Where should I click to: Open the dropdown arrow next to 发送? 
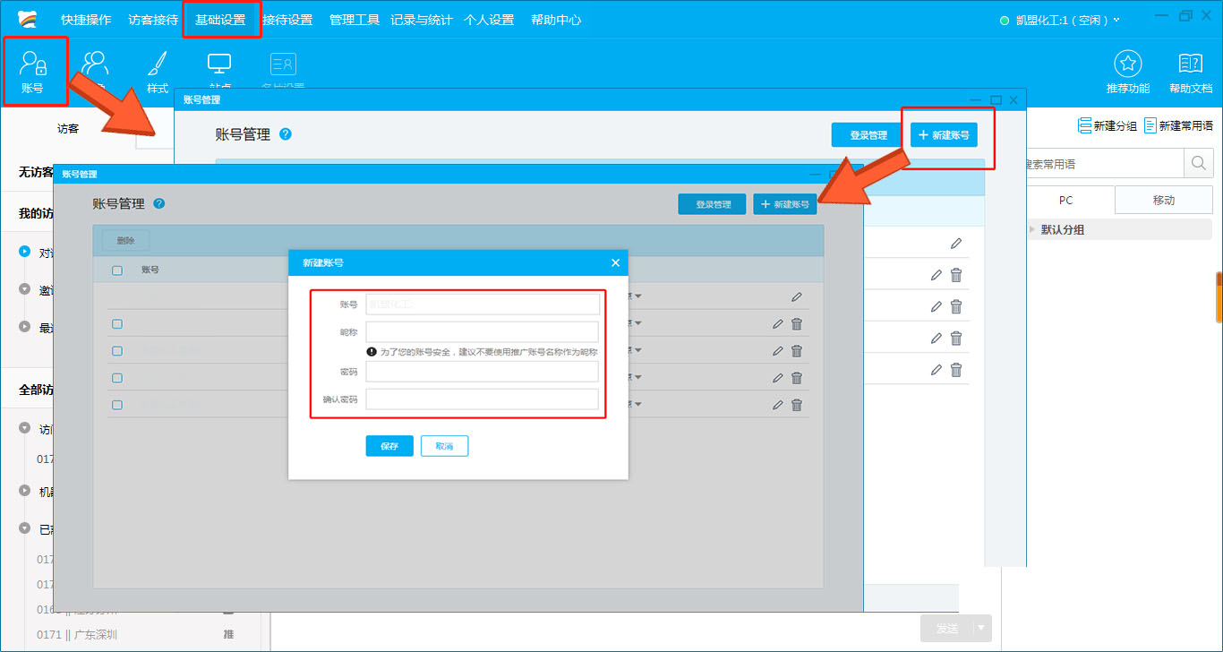click(982, 628)
